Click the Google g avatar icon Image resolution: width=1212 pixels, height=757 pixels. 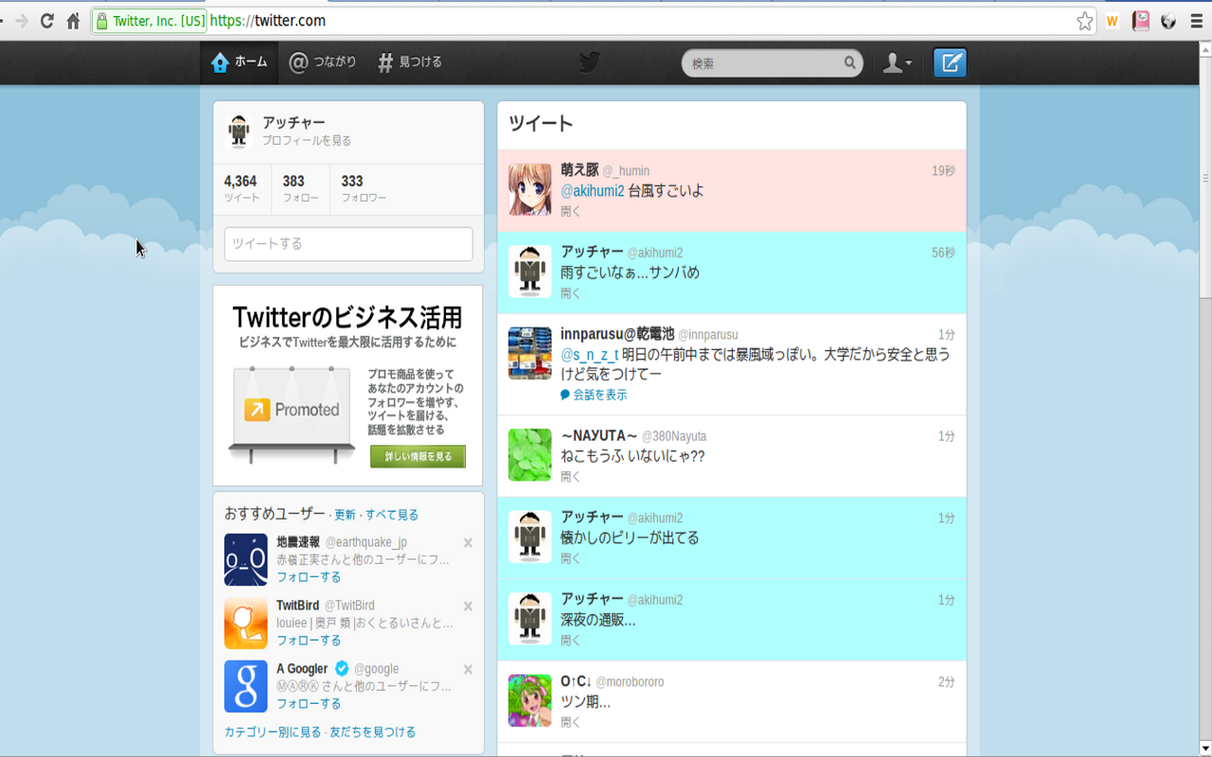pos(246,687)
